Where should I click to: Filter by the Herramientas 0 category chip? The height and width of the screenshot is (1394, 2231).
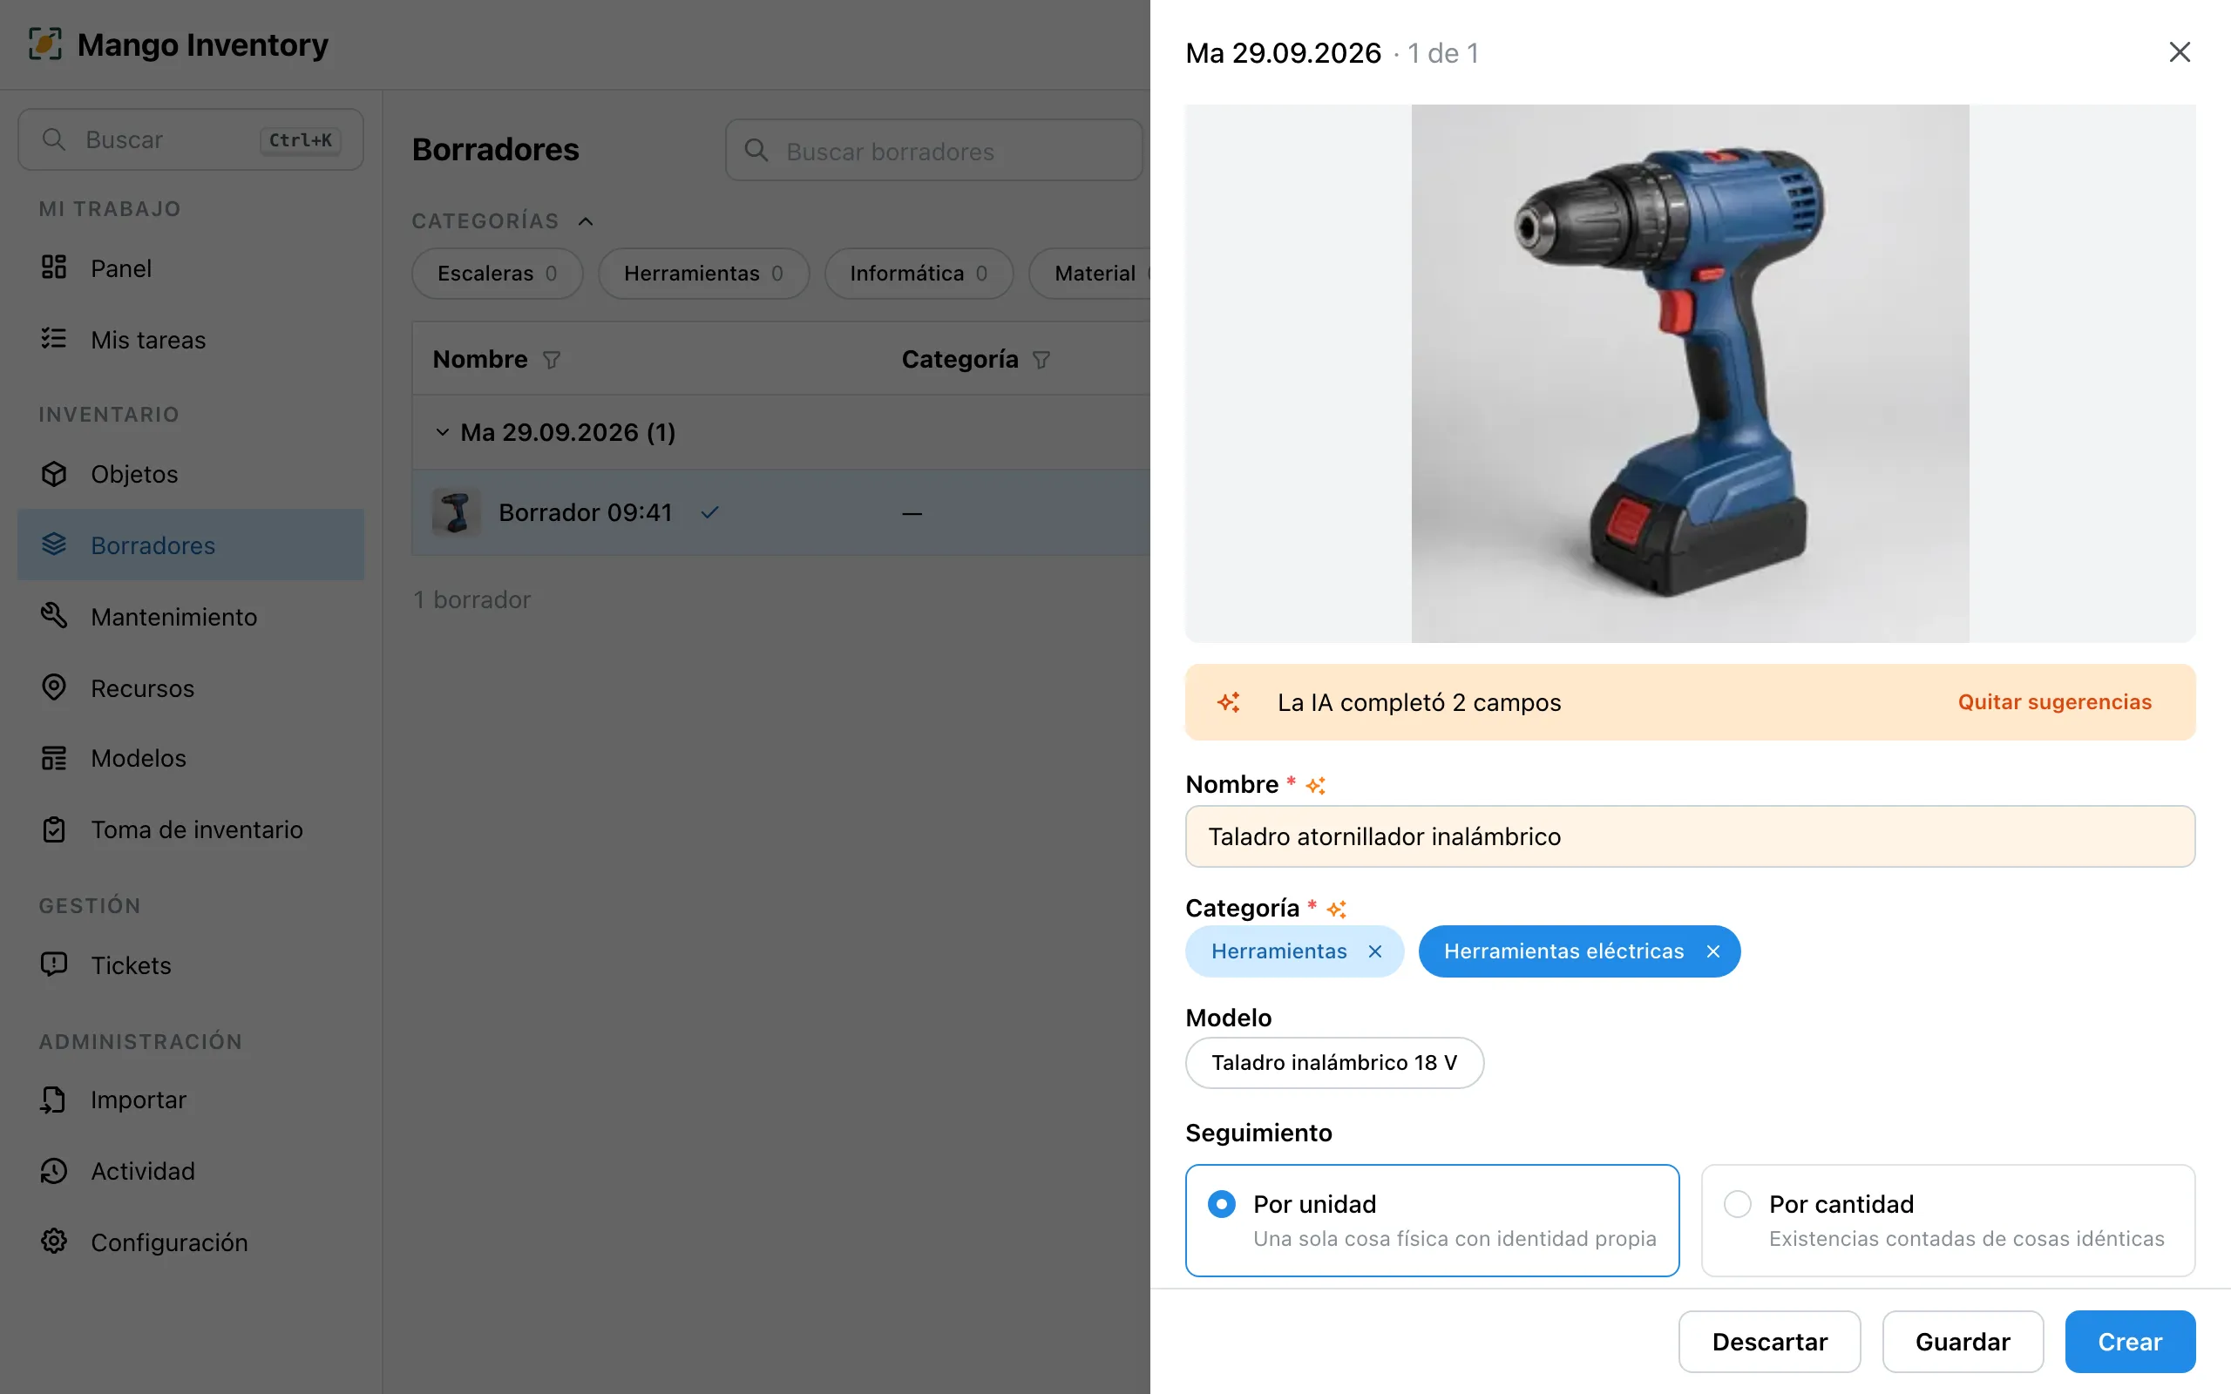coord(703,273)
